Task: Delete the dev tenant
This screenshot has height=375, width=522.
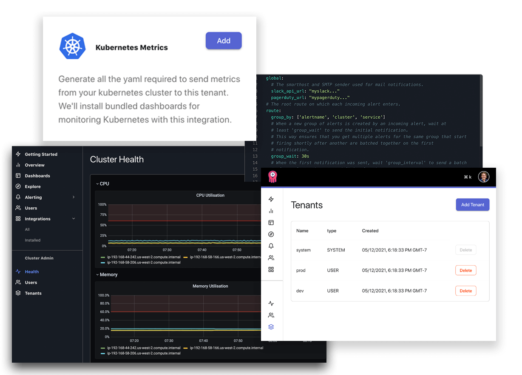Action: [466, 291]
